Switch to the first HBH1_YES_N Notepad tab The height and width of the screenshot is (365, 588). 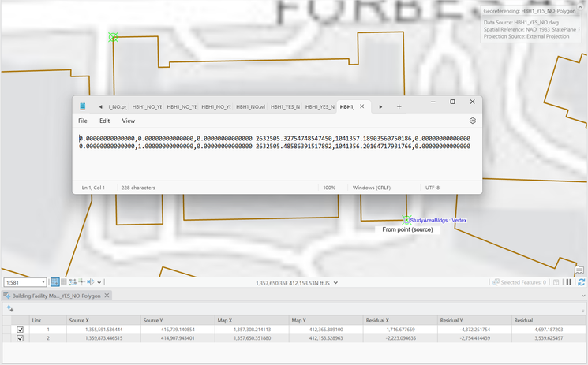(x=285, y=106)
